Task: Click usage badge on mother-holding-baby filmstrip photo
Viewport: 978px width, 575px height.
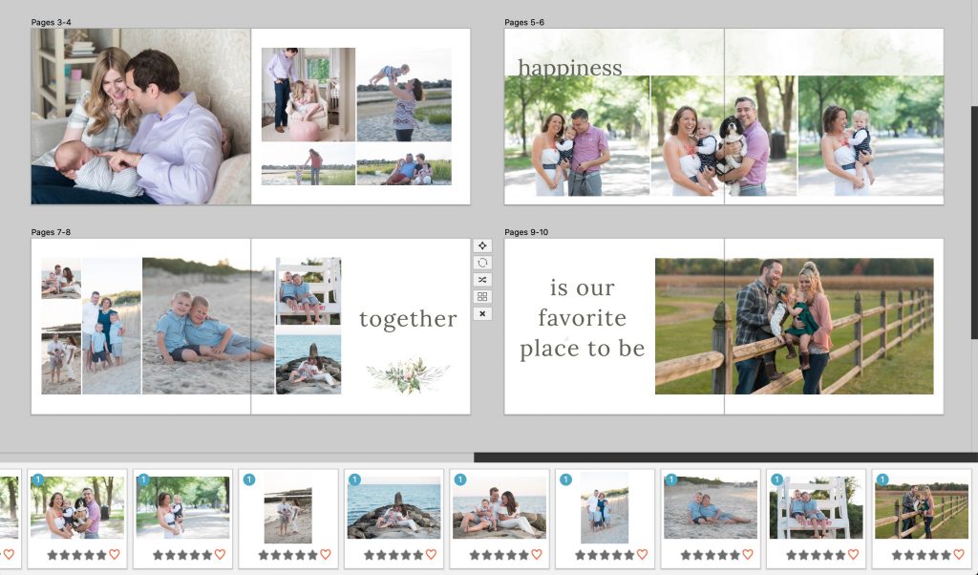Action: click(x=143, y=479)
